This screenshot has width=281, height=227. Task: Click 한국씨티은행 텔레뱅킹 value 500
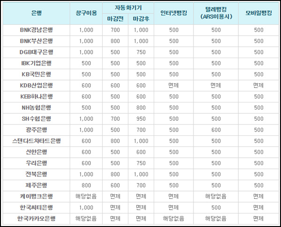pyautogui.click(x=216, y=208)
